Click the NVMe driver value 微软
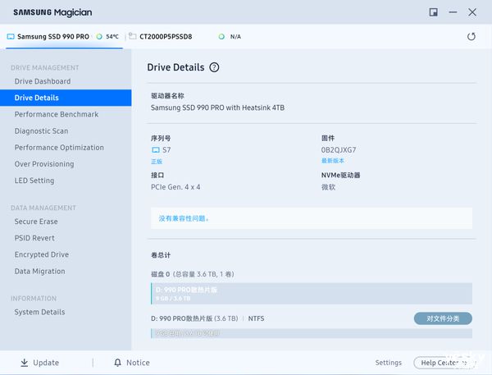The height and width of the screenshot is (375, 492). coord(328,187)
